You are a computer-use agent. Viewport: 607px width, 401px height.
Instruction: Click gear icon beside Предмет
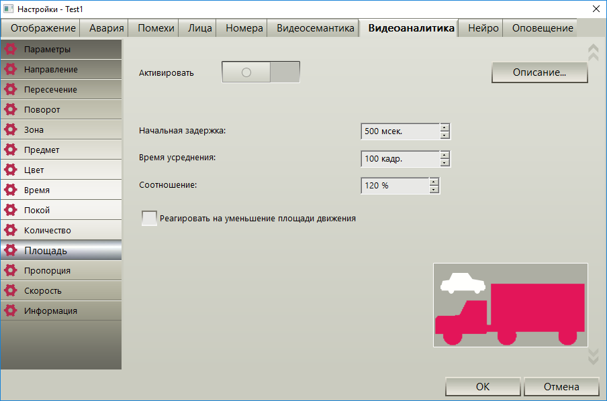point(11,150)
